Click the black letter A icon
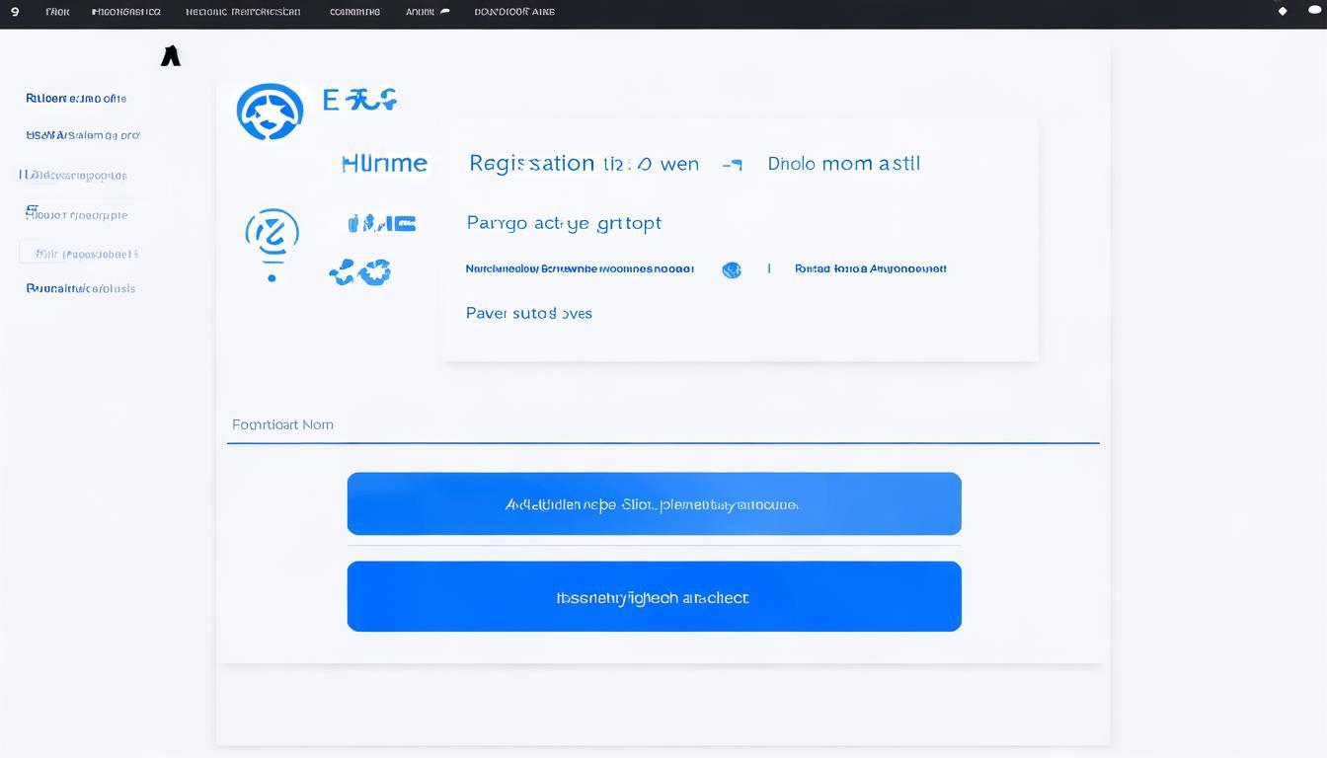Viewport: 1327px width, 758px height. pyautogui.click(x=171, y=57)
